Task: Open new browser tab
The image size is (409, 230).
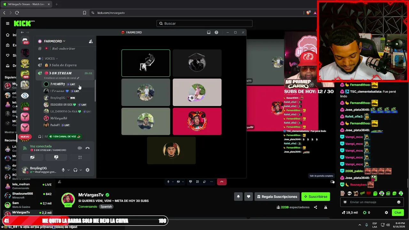Action: point(57,4)
